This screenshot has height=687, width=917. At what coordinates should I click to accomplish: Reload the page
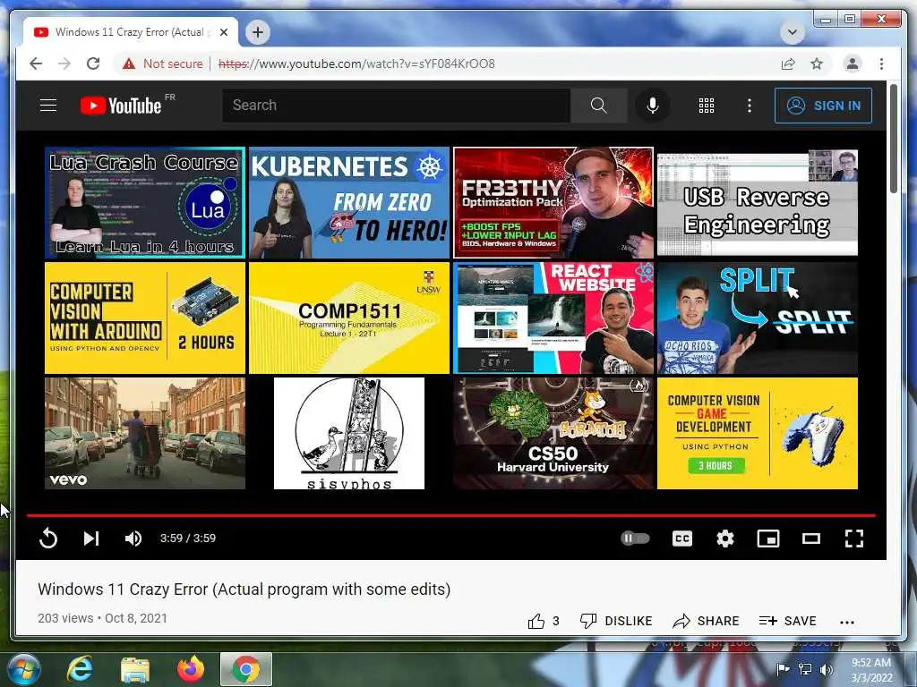click(93, 64)
